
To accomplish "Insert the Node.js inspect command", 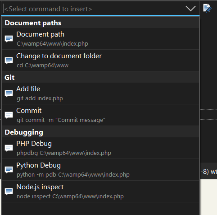I will 100,192.
